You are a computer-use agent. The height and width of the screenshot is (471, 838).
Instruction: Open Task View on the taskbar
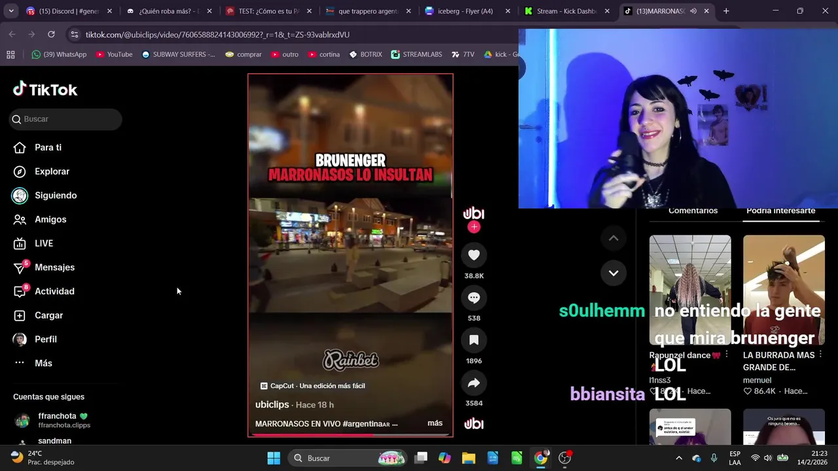click(x=421, y=458)
